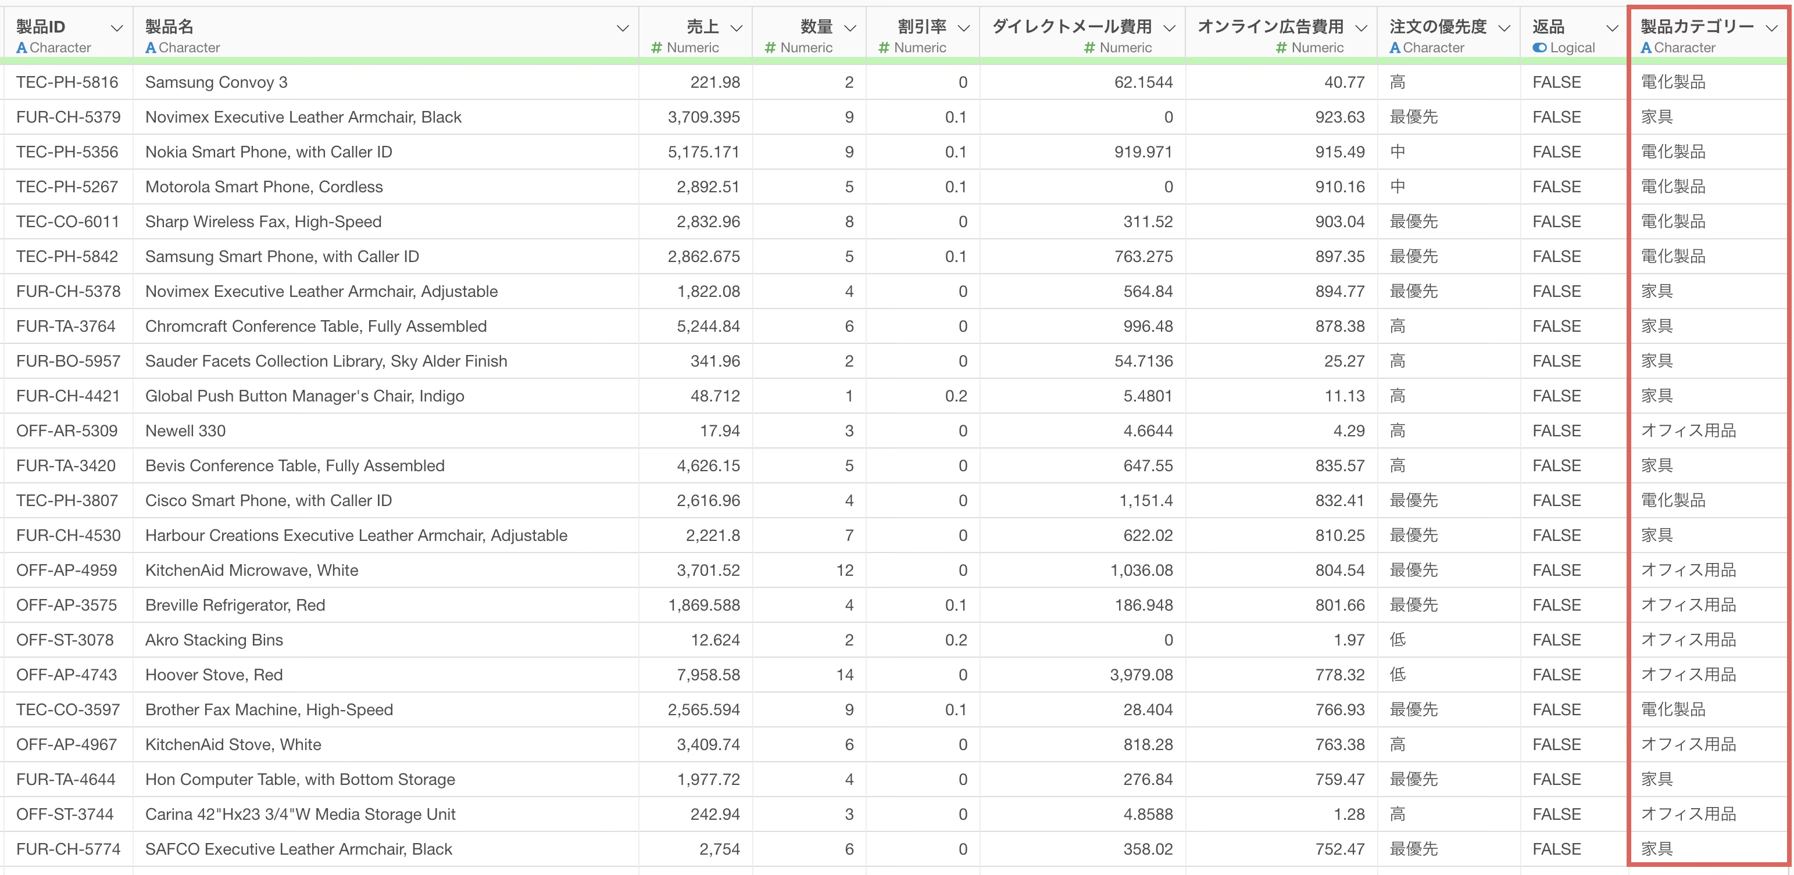Select the 製品ID column header label

pos(40,27)
